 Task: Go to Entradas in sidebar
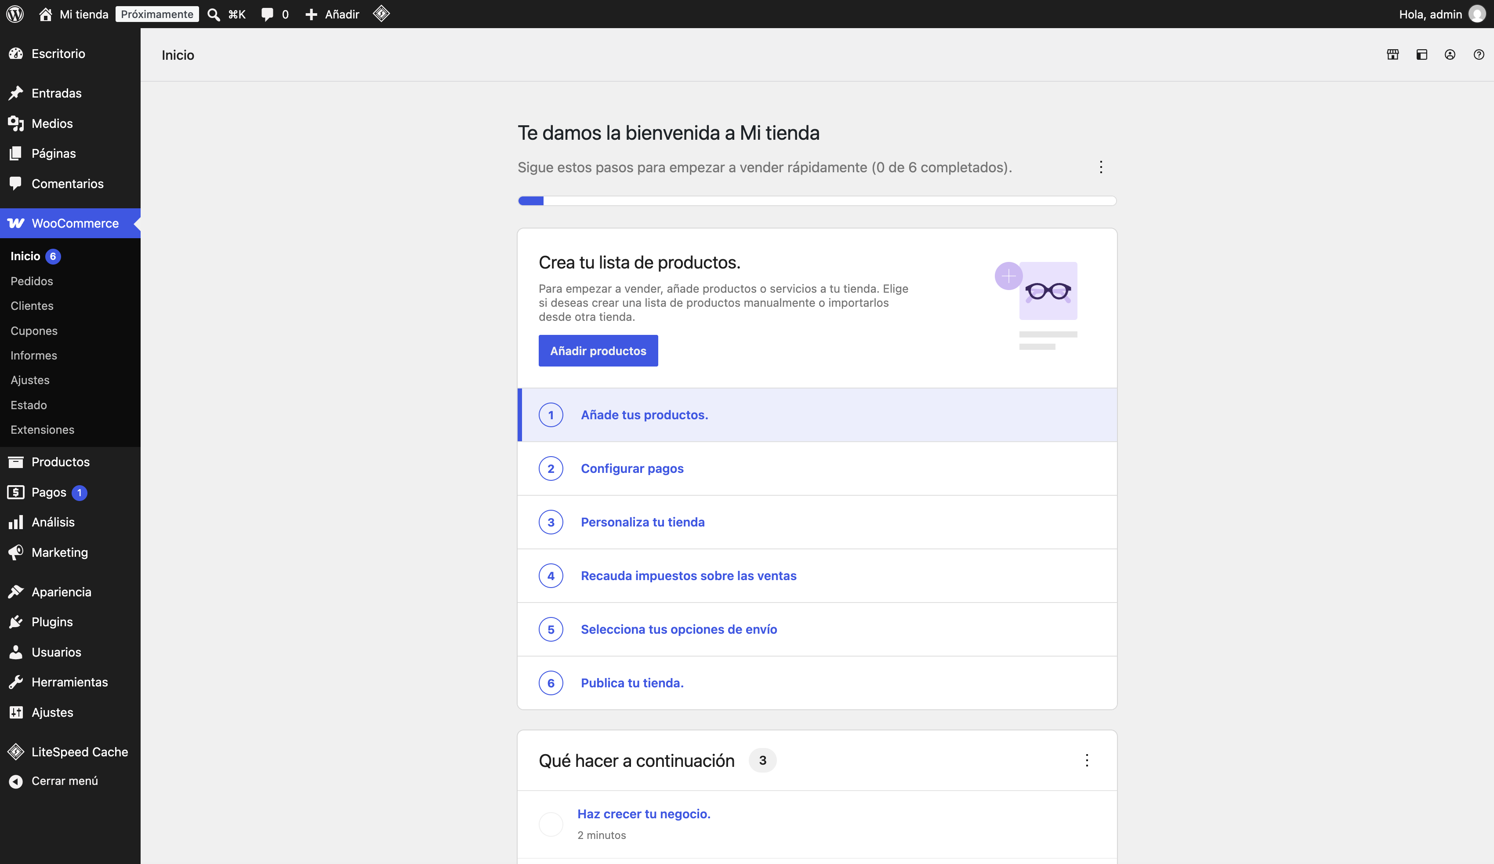pos(70,93)
